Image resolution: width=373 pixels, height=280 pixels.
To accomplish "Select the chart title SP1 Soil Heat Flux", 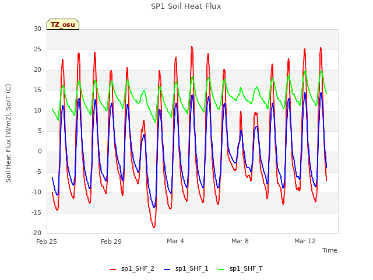I will click(x=186, y=6).
